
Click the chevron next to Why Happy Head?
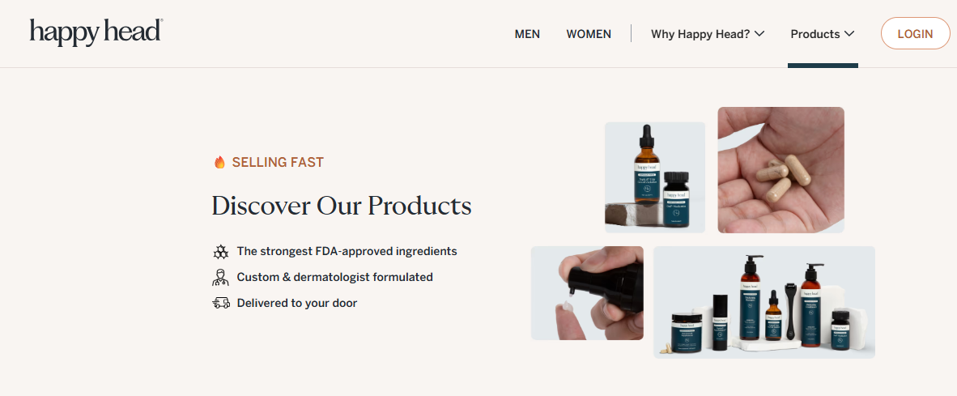tap(759, 34)
